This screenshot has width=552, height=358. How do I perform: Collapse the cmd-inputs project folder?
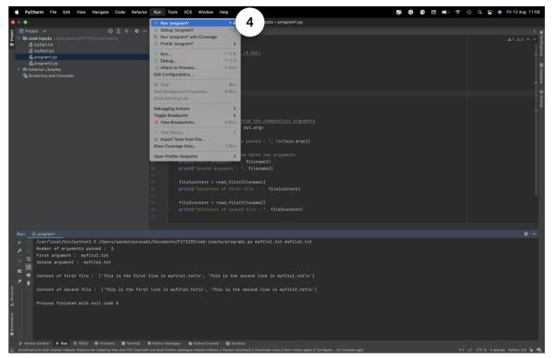[19, 38]
